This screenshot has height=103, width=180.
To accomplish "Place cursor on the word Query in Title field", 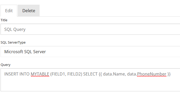I will pos(19,30).
